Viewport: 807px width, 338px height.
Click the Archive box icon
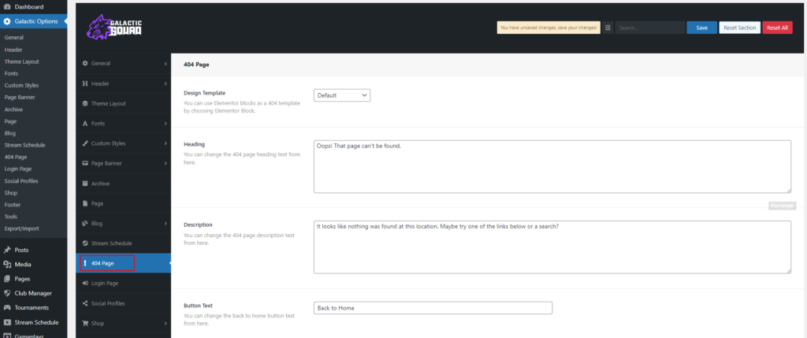pos(85,184)
